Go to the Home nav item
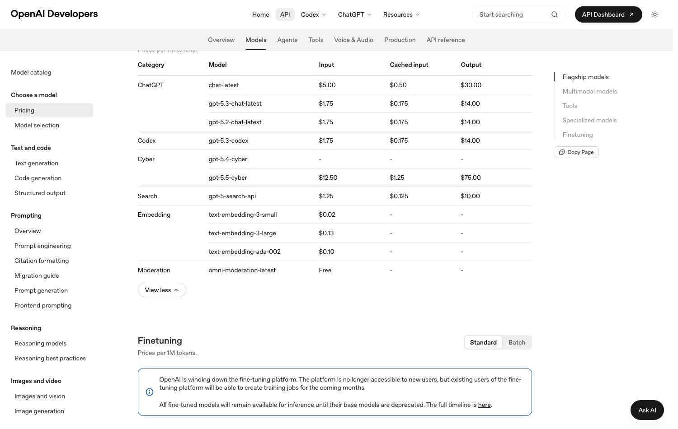Screen dimensions: 678x429 [261, 14]
